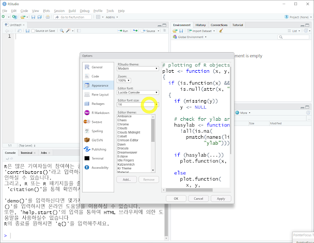Open Sweave options category
Viewport: 314px width, 243px height.
coord(98,122)
